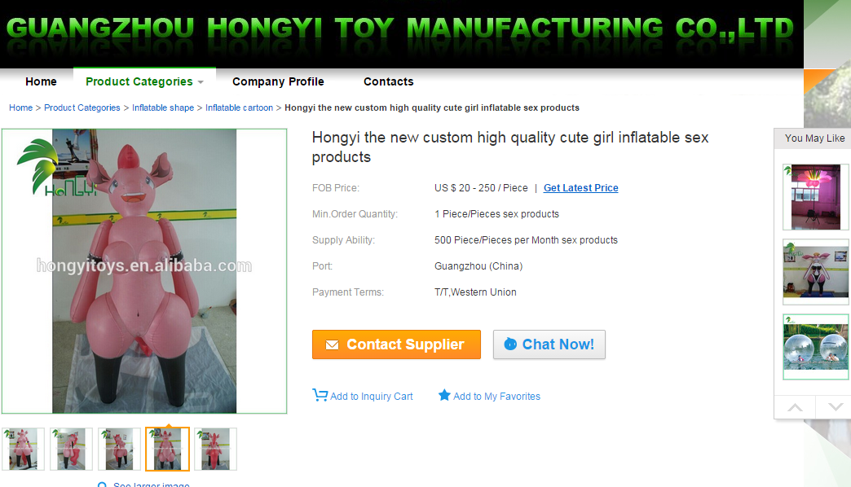Open the Home menu item

41,82
